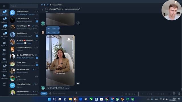This screenshot has height=102, width=182.
Task: Select the Личные folder tab
Action: click(4, 13)
